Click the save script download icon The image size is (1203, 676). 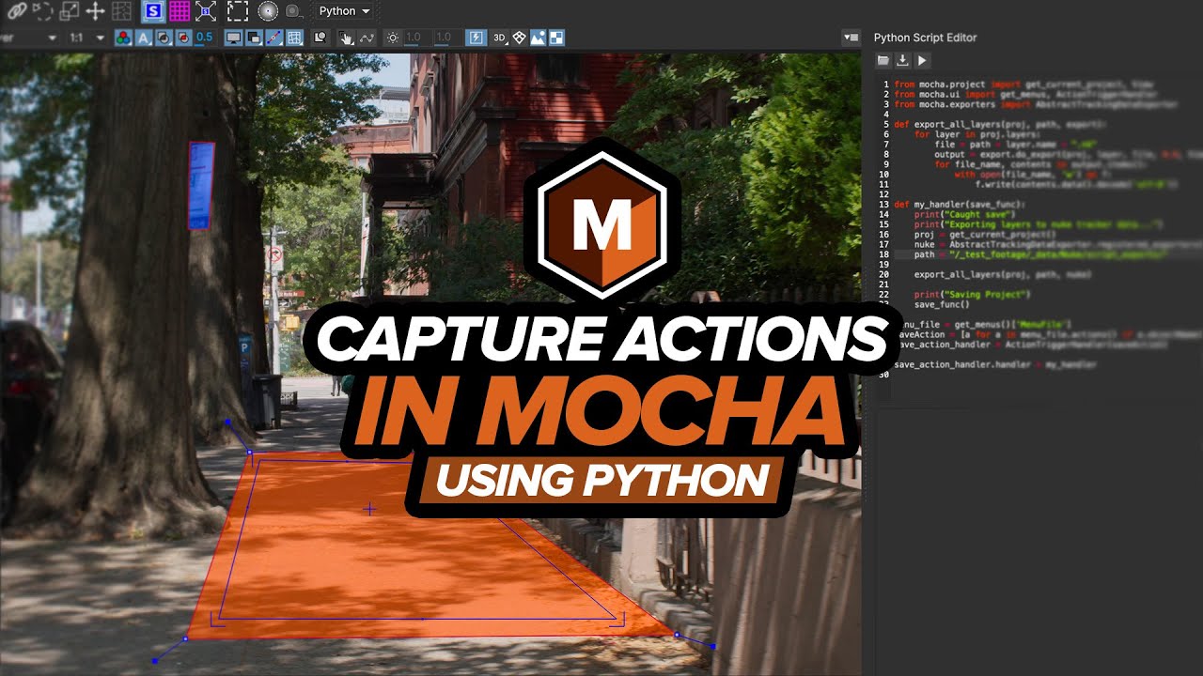coord(902,61)
